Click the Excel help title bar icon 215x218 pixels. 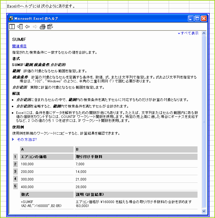(x=11, y=18)
